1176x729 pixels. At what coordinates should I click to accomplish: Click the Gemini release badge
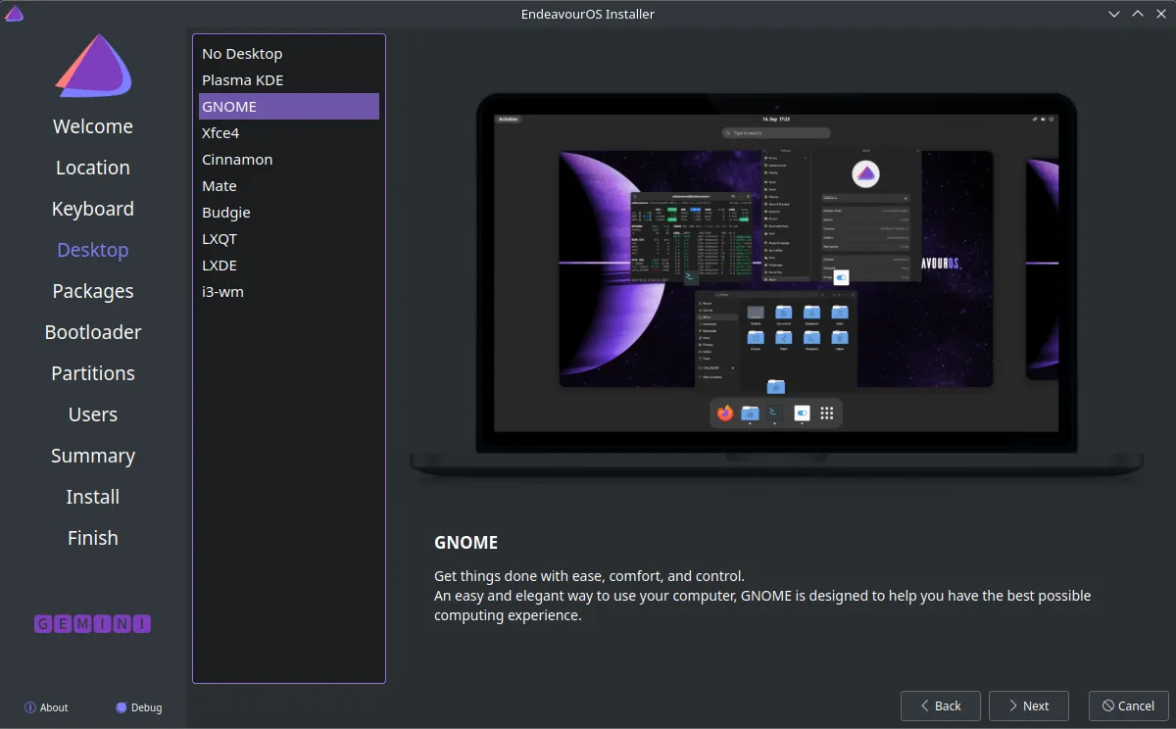point(93,624)
